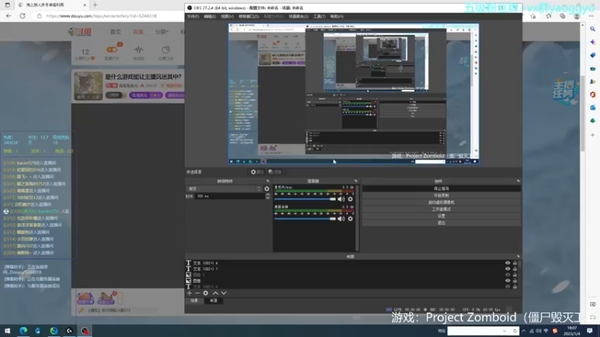The width and height of the screenshot is (600, 337).
Task: Click the browser address bar URL
Action: pyautogui.click(x=101, y=16)
